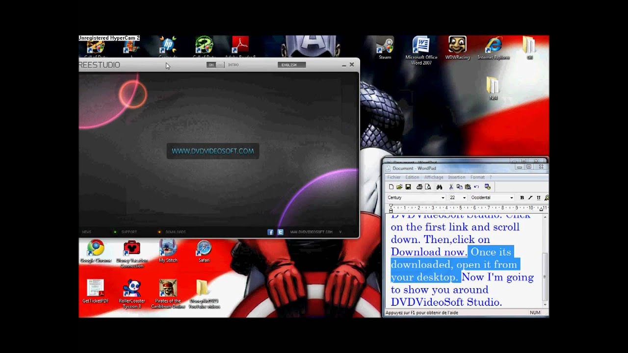Click the RollerCoaster Tycoon 3 desktop icon
Viewport: 628px width, 353px height.
click(x=132, y=294)
